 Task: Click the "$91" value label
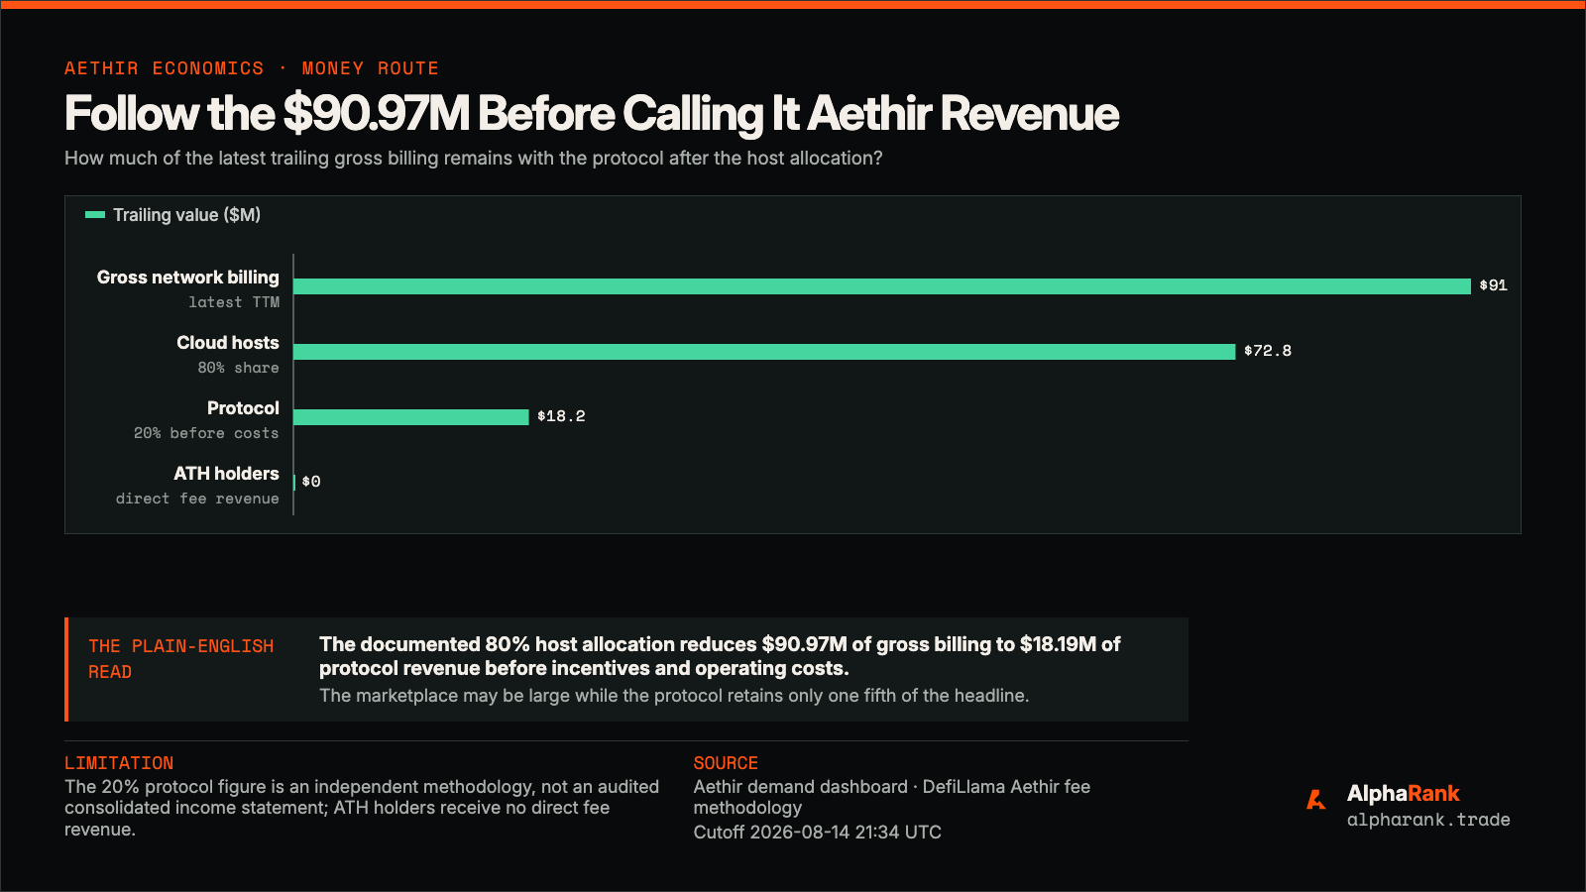click(x=1493, y=285)
